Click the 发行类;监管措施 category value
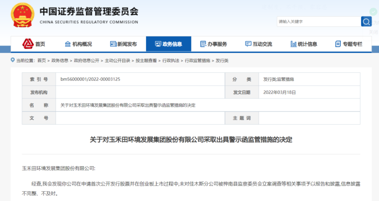Screen dimensions: 379x201 279,79
